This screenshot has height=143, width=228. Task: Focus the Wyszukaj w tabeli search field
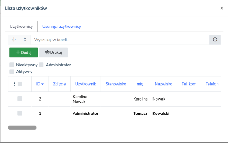[120, 40]
